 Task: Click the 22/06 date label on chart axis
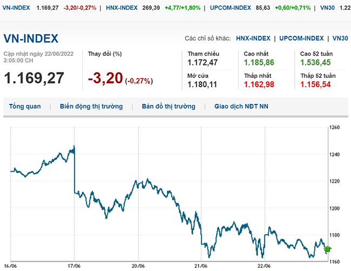264,266
